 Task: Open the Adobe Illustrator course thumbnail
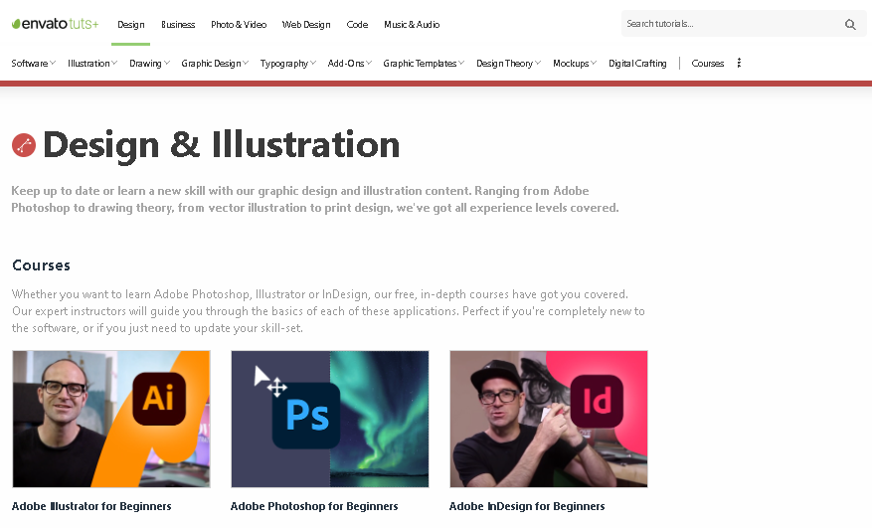[111, 419]
